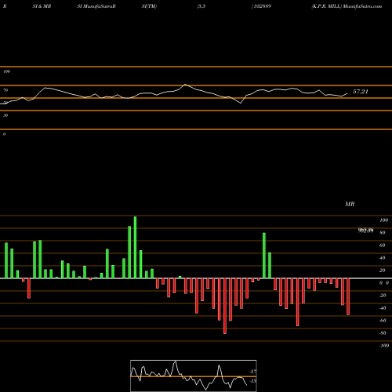Click the -20 label on MR axis
The image size is (392, 392).
[383, 296]
